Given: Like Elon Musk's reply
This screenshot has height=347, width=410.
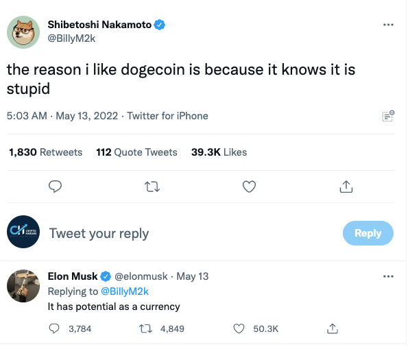Looking at the screenshot, I should coord(239,328).
